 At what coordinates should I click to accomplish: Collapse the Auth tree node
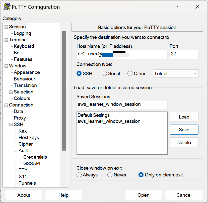coord(16,151)
